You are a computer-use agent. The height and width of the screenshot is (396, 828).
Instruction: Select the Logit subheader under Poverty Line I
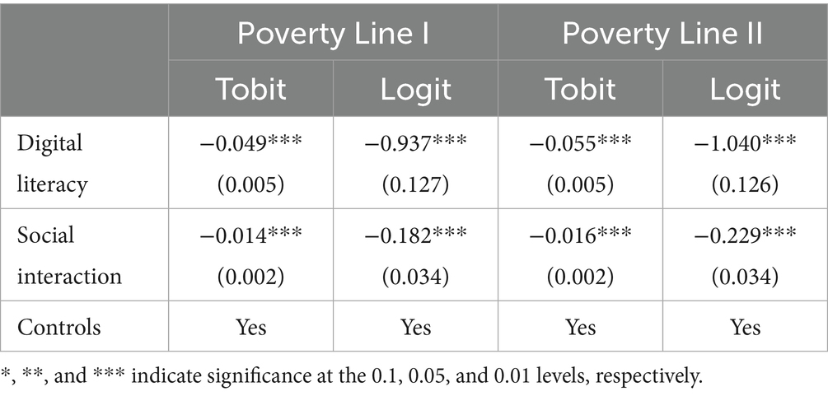coord(415,88)
